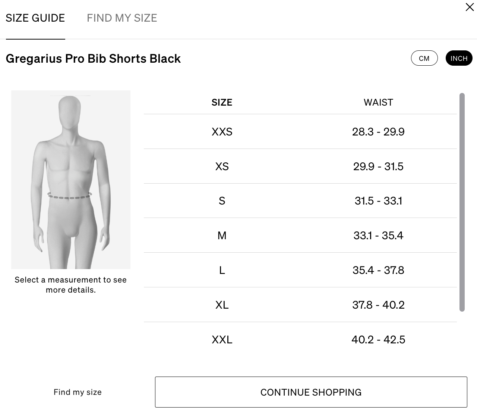Image resolution: width=477 pixels, height=418 pixels.
Task: Click waist value 33.1 - 35.4
Action: [378, 235]
